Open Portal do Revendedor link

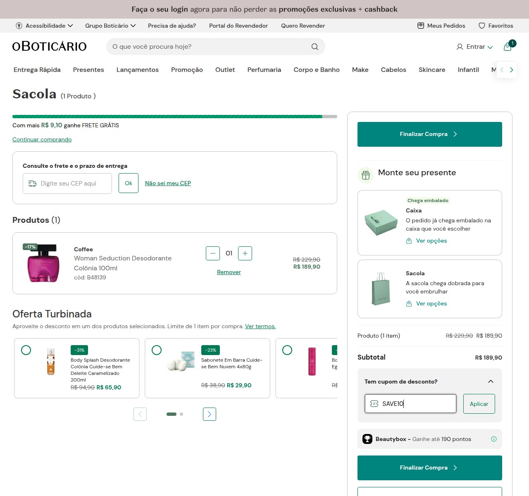tap(238, 26)
